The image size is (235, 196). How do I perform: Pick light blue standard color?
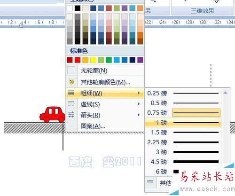(x=117, y=60)
